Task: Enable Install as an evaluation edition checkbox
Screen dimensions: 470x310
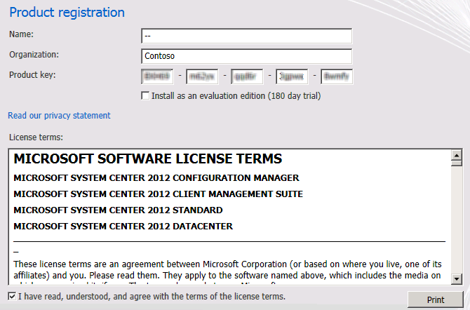Action: [x=145, y=95]
